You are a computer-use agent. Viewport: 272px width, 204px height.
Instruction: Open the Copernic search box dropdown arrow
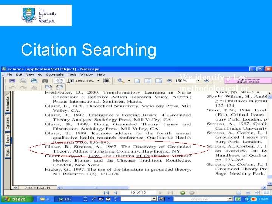[230, 199]
